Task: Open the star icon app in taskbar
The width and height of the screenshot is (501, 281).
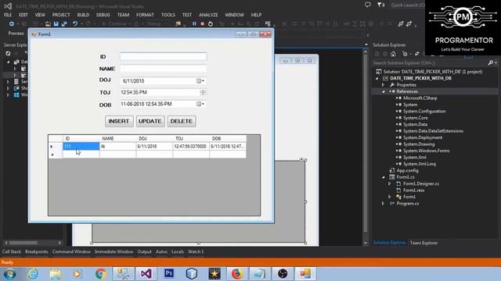Action: (214, 274)
